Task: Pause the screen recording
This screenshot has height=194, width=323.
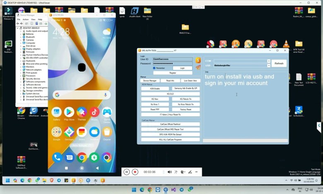Action: coord(126,172)
